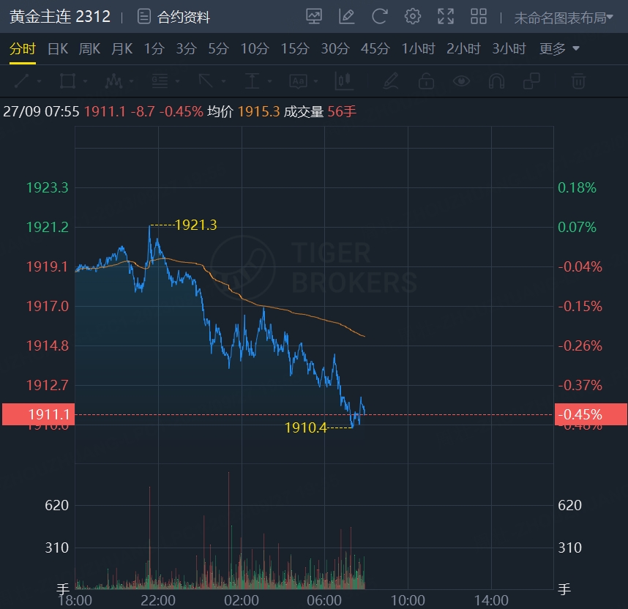Choose the 45分 interval
This screenshot has height=609, width=628.
(x=375, y=49)
